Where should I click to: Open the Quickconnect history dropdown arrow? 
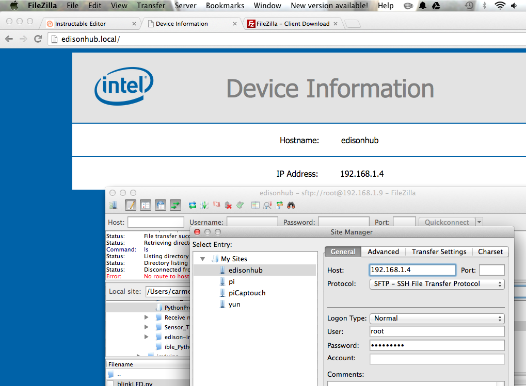(480, 222)
